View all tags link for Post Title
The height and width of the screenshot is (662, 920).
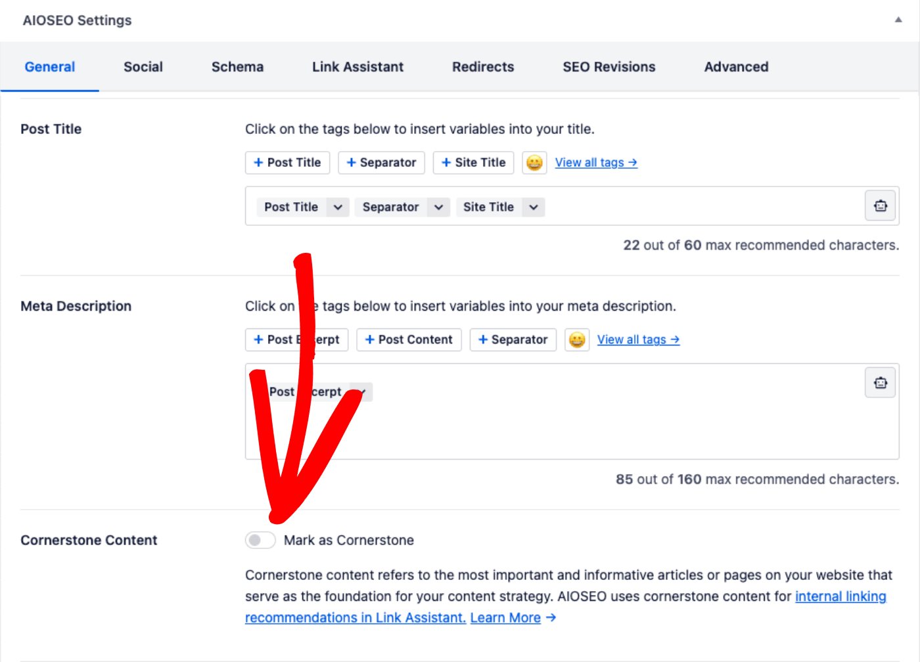coord(596,163)
